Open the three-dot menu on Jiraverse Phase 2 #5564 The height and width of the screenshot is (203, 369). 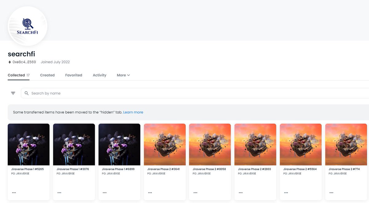click(x=286, y=193)
